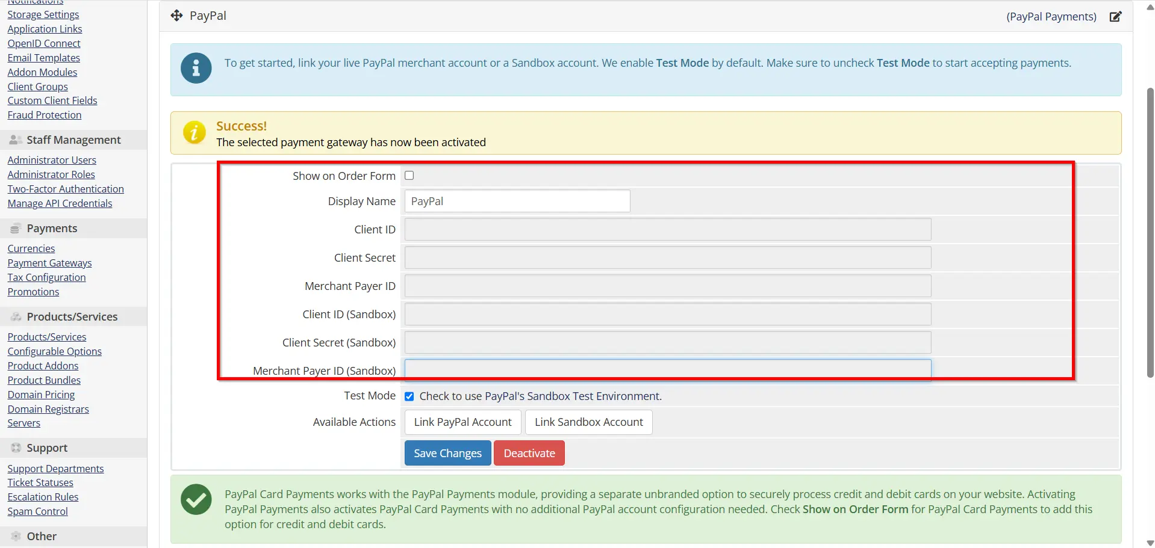This screenshot has width=1155, height=548.
Task: Click the "(PayPal Payments)" module label
Action: pos(1051,17)
